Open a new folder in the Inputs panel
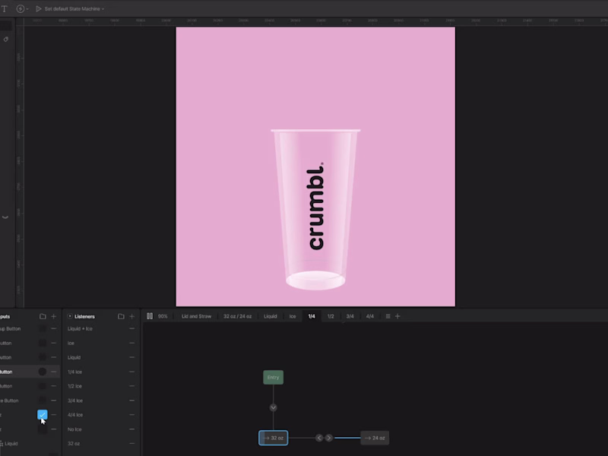The height and width of the screenshot is (456, 608). (x=43, y=316)
